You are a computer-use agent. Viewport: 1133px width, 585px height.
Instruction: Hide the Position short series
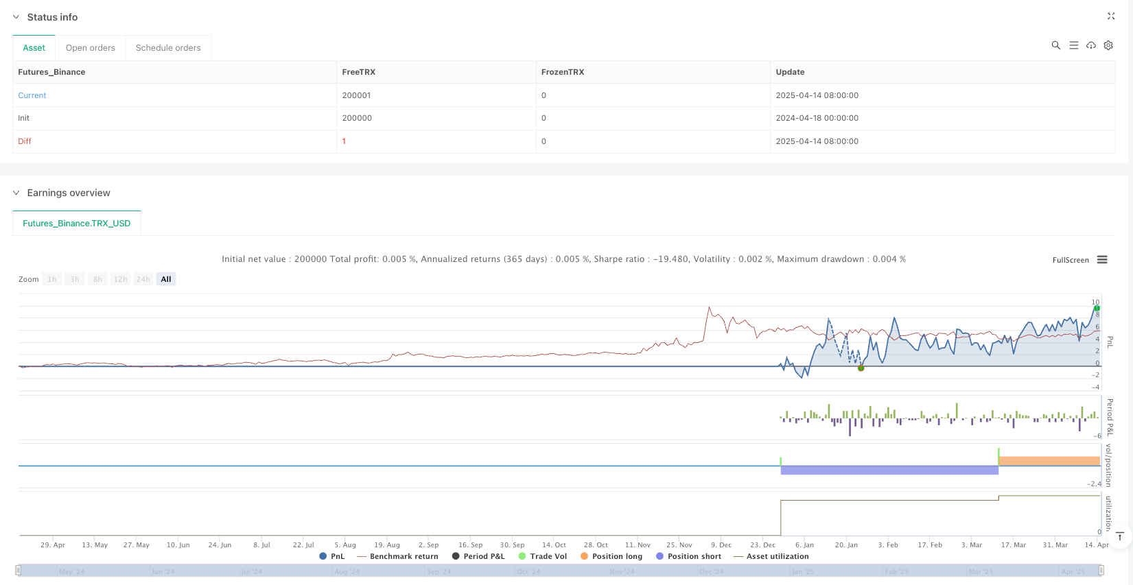[688, 556]
